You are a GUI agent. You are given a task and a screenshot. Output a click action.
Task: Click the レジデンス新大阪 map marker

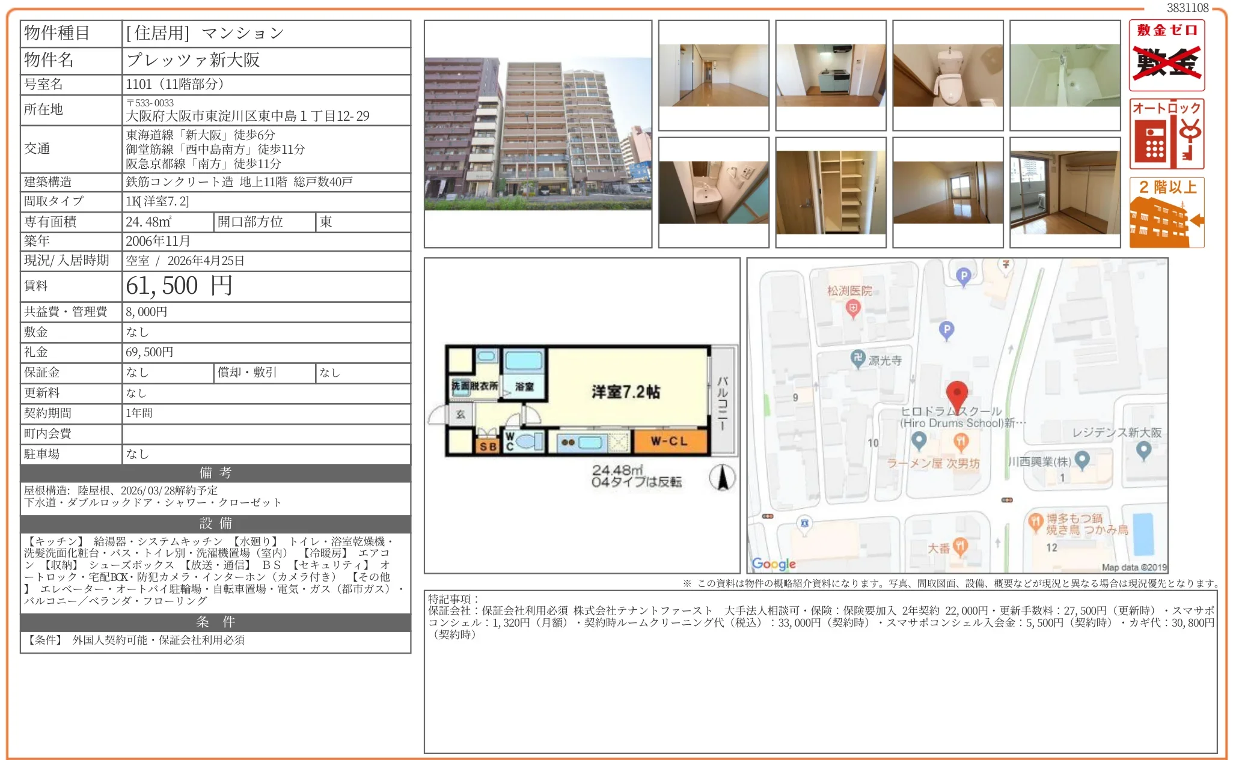pos(1143,449)
